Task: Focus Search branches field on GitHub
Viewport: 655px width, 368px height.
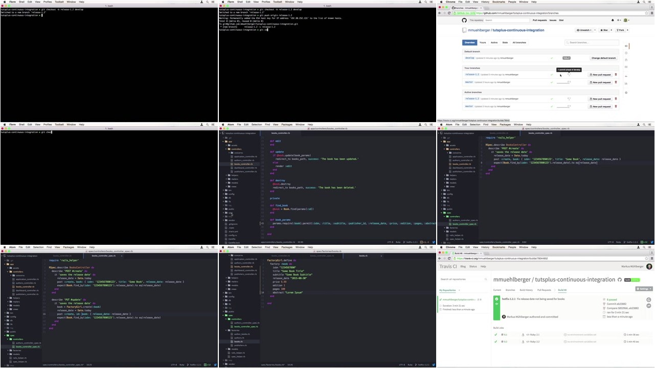Action: click(592, 42)
